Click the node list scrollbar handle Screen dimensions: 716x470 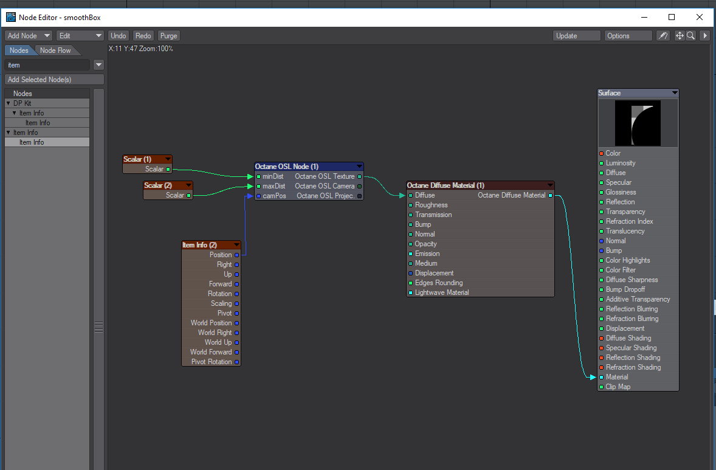click(x=98, y=328)
